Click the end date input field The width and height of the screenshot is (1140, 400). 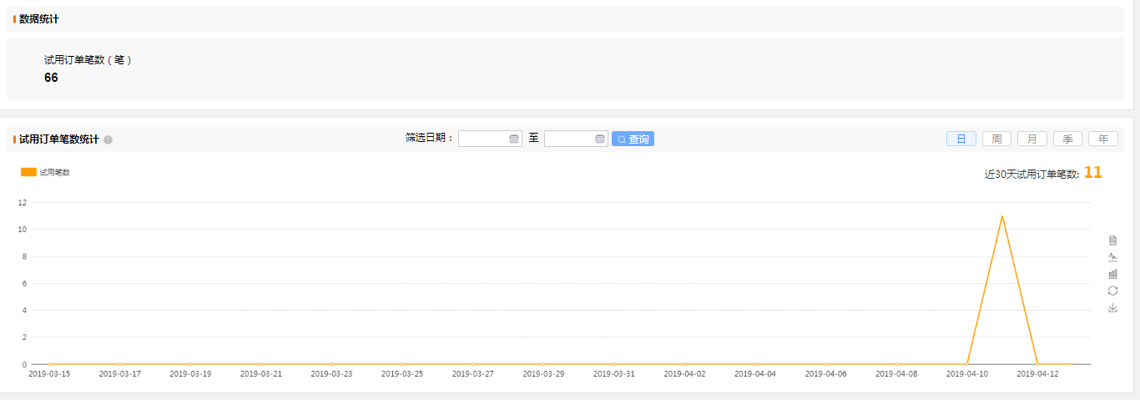[x=569, y=139]
